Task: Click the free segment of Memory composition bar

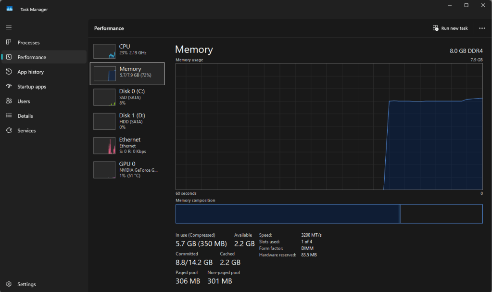Action: point(442,214)
